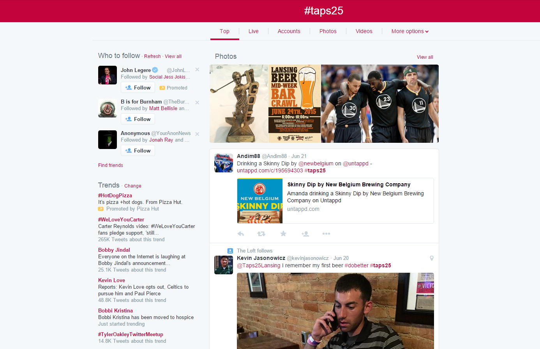The height and width of the screenshot is (349, 540).
Task: Switch to the Accounts tab
Action: 289,31
